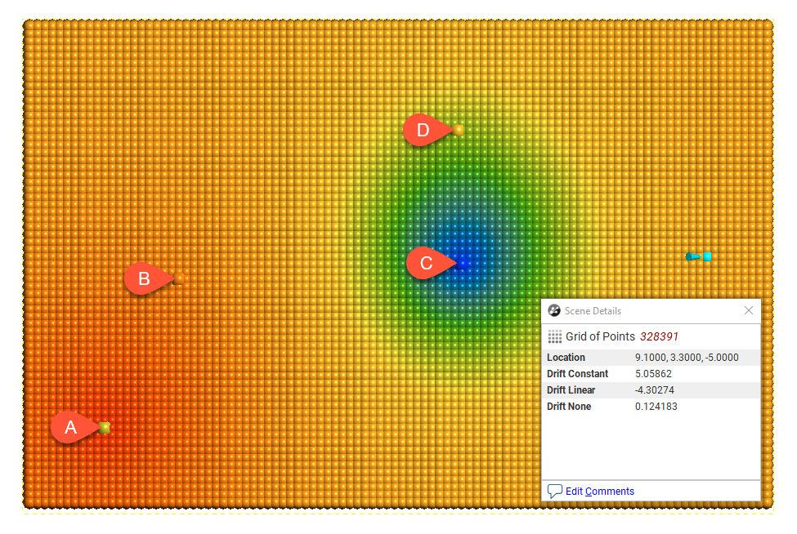The height and width of the screenshot is (534, 797).
Task: Click the Scene Details globe icon
Action: tap(554, 310)
